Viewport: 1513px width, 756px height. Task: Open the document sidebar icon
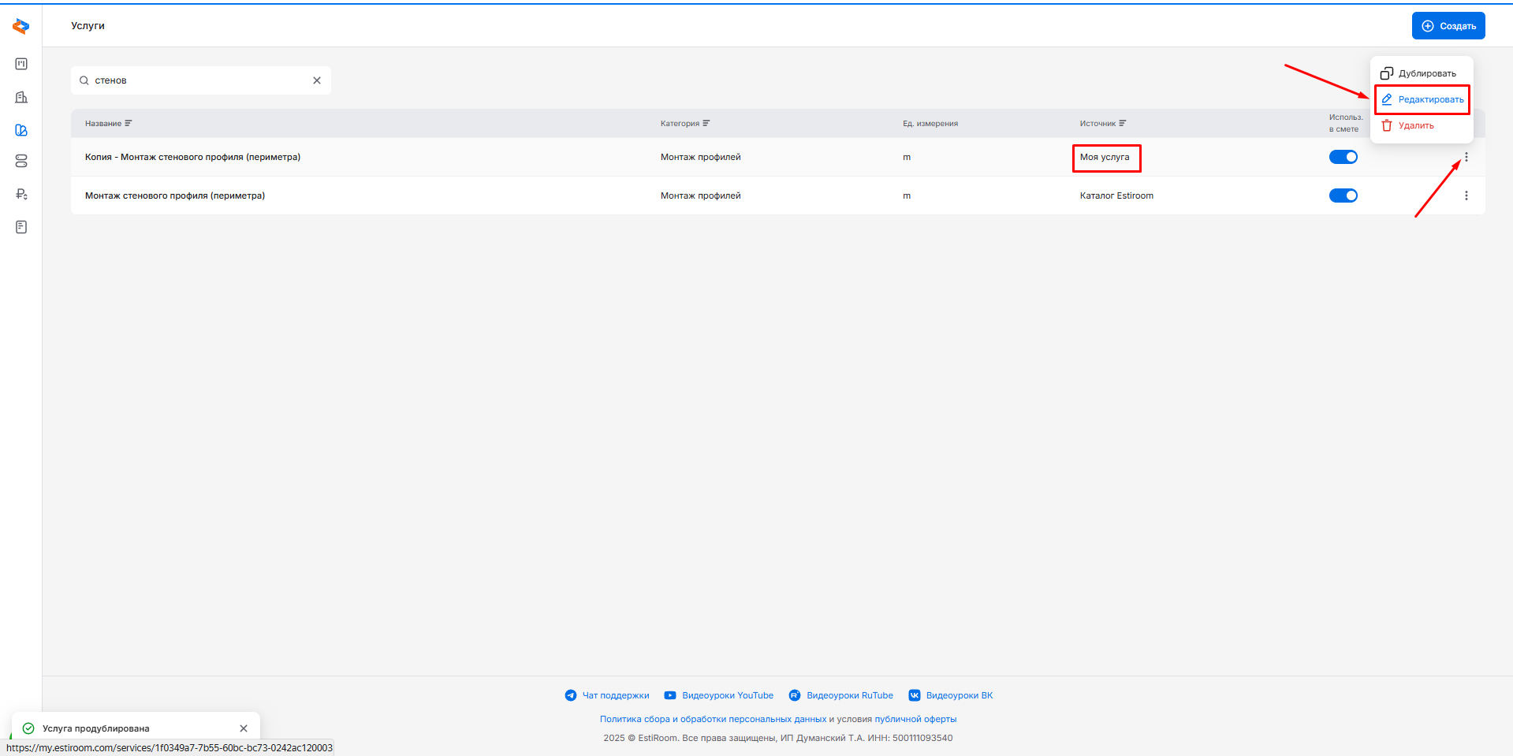coord(21,227)
